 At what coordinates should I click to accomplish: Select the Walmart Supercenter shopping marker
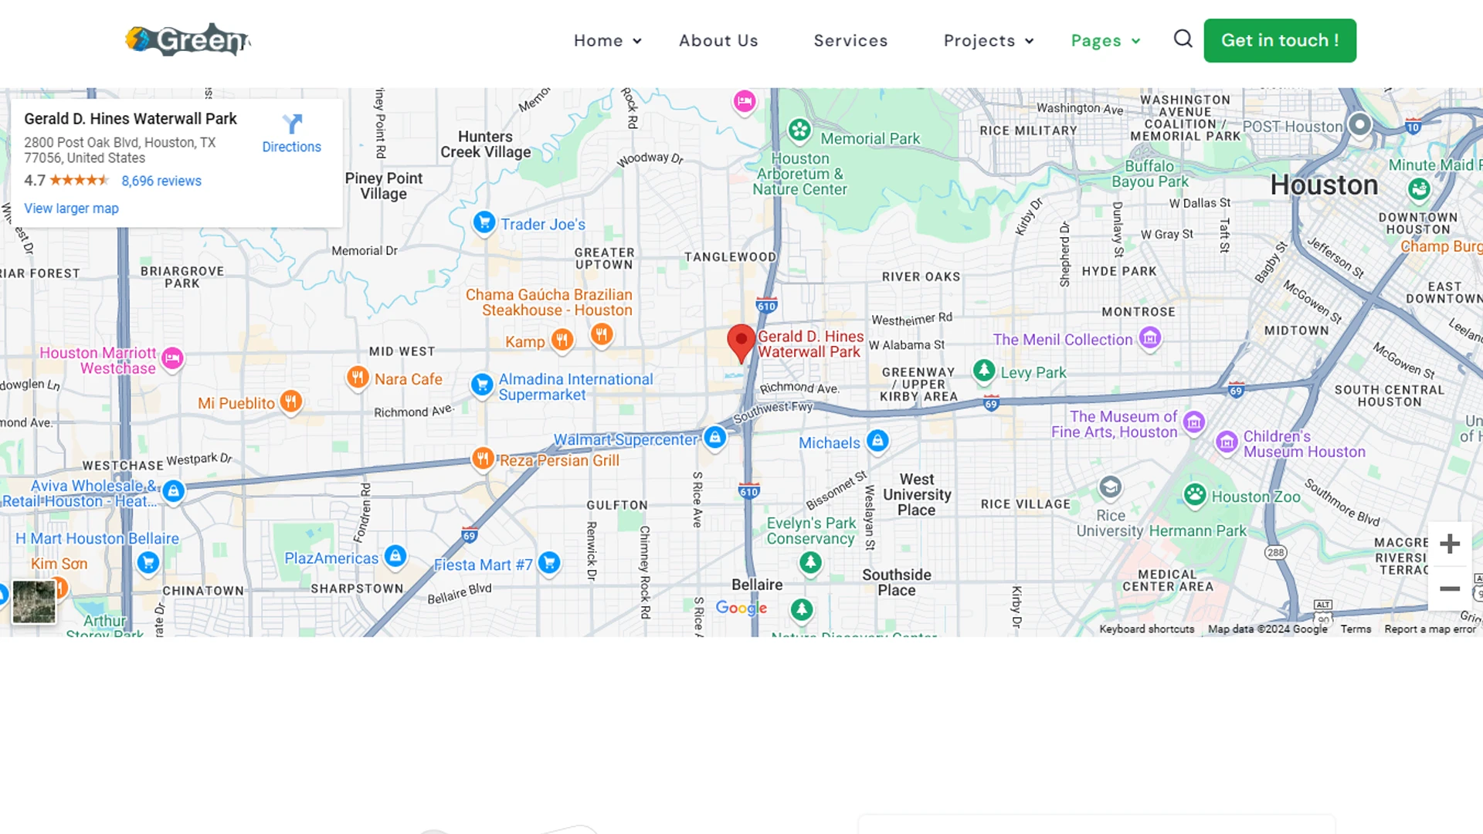point(715,439)
